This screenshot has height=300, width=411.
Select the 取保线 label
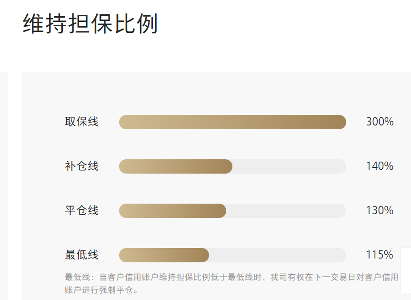tap(81, 122)
